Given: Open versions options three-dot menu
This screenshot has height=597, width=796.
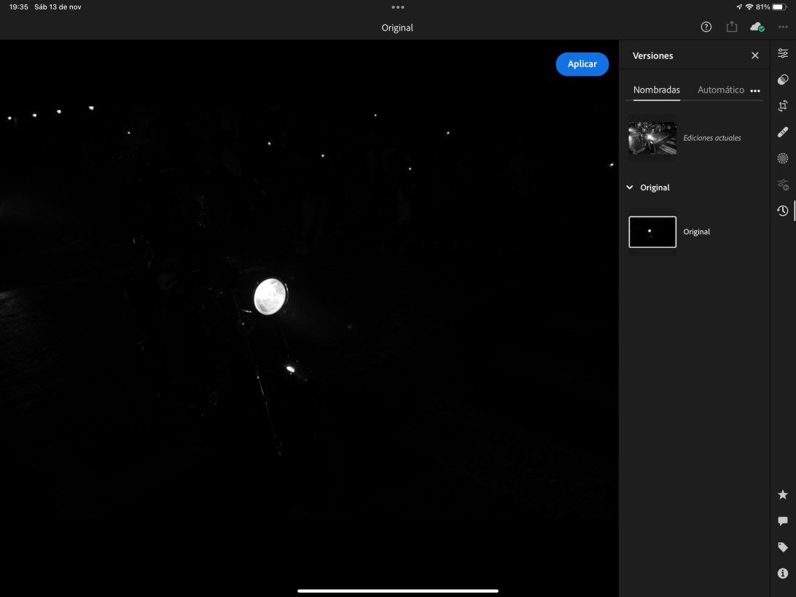Looking at the screenshot, I should click(755, 91).
